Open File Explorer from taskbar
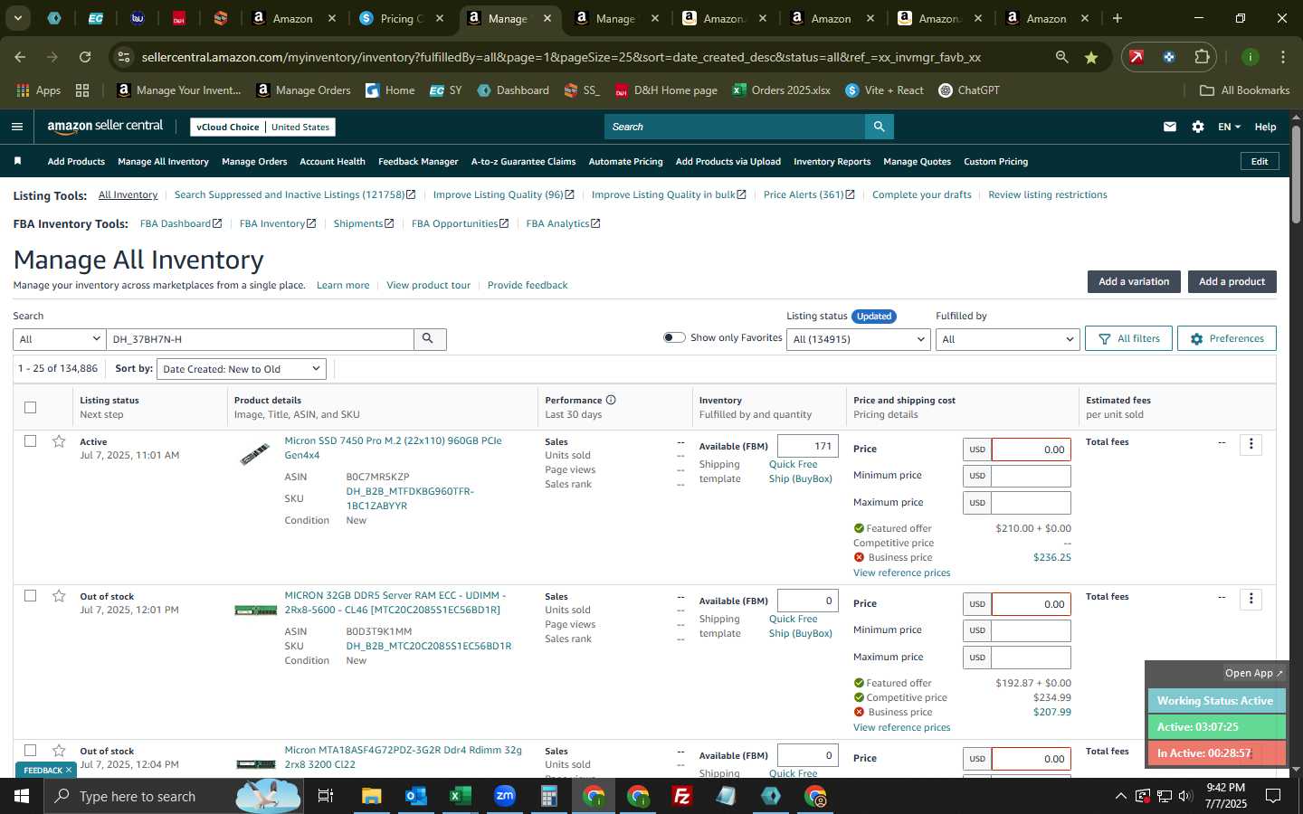The image size is (1303, 814). coord(371,796)
